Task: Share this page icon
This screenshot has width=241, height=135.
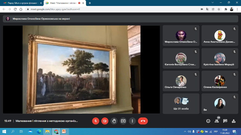Action: [x=213, y=9]
